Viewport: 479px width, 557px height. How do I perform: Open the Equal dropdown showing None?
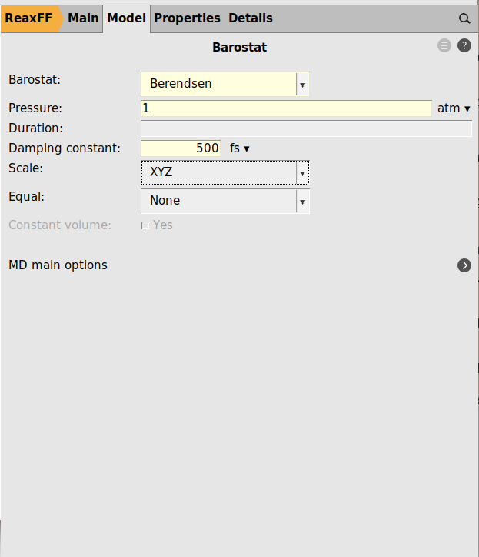[x=225, y=201]
